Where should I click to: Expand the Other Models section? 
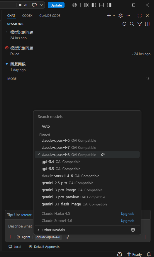point(51,230)
